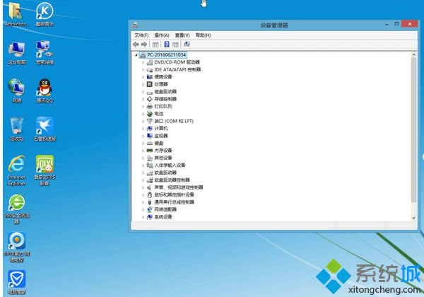Click the Back arrow in Device Manager toolbar
Image resolution: width=424 pixels, height=297 pixels.
[x=136, y=45]
